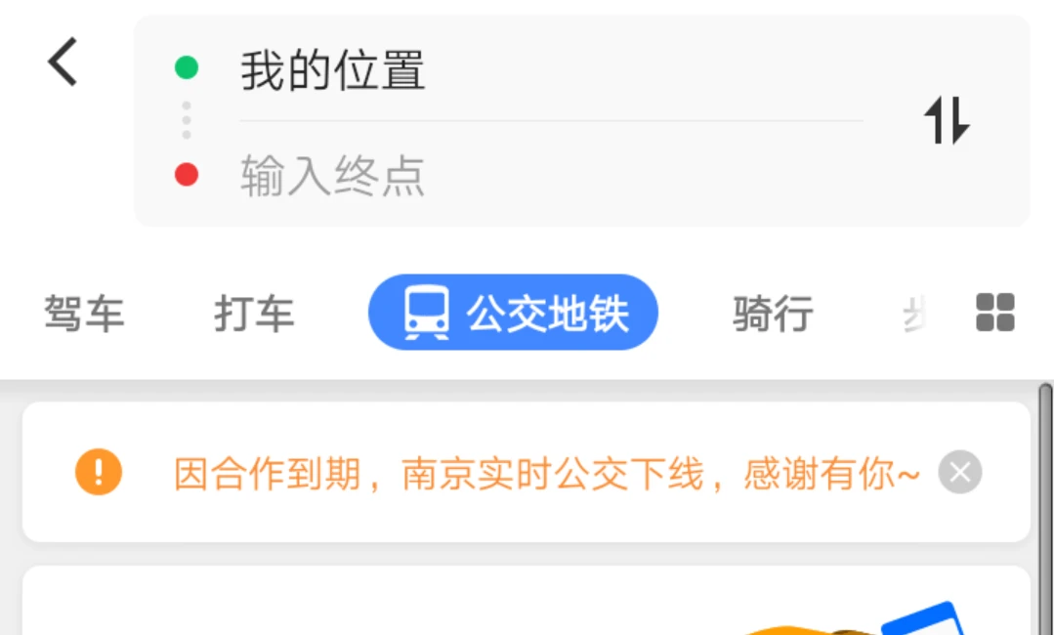Click the blue illustration in the bottom card
This screenshot has width=1054, height=635.
point(921,618)
